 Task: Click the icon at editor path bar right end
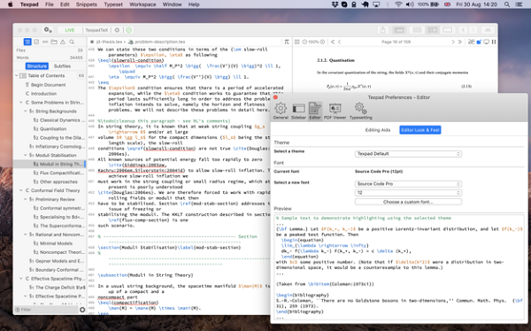(287, 42)
